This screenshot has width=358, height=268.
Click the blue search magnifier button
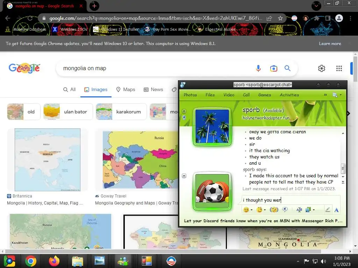(x=287, y=68)
